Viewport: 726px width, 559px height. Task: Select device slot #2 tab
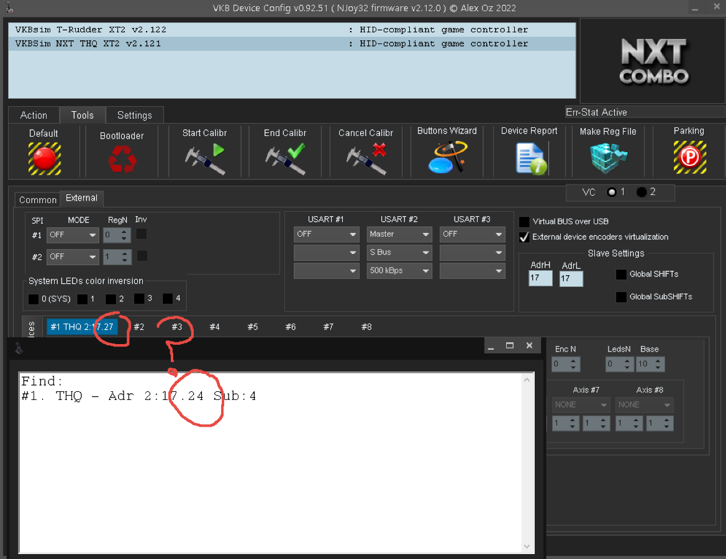tap(139, 327)
